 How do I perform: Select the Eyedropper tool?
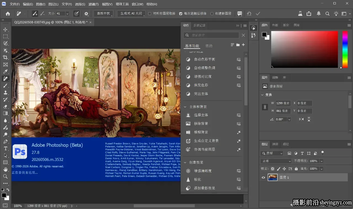click(x=5, y=72)
